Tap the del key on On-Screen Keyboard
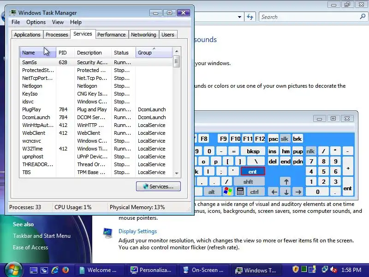Screen dimensions: 369x277 273,162
